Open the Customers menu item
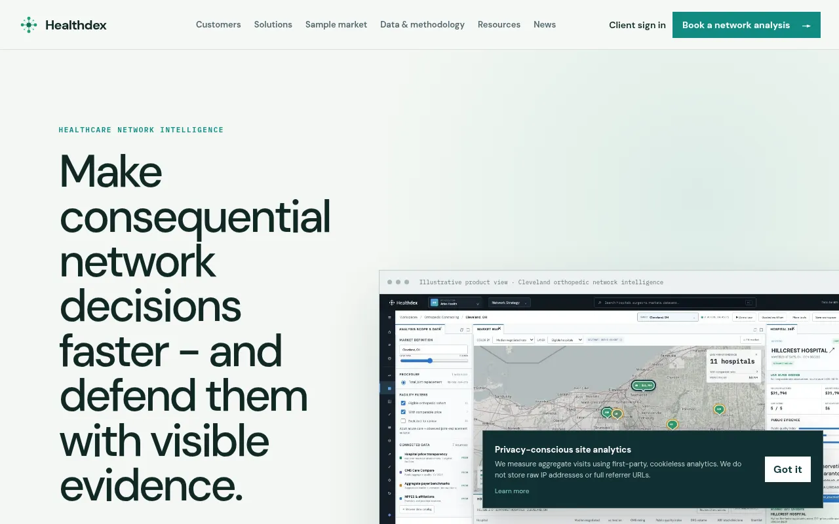The image size is (839, 524). coord(218,25)
